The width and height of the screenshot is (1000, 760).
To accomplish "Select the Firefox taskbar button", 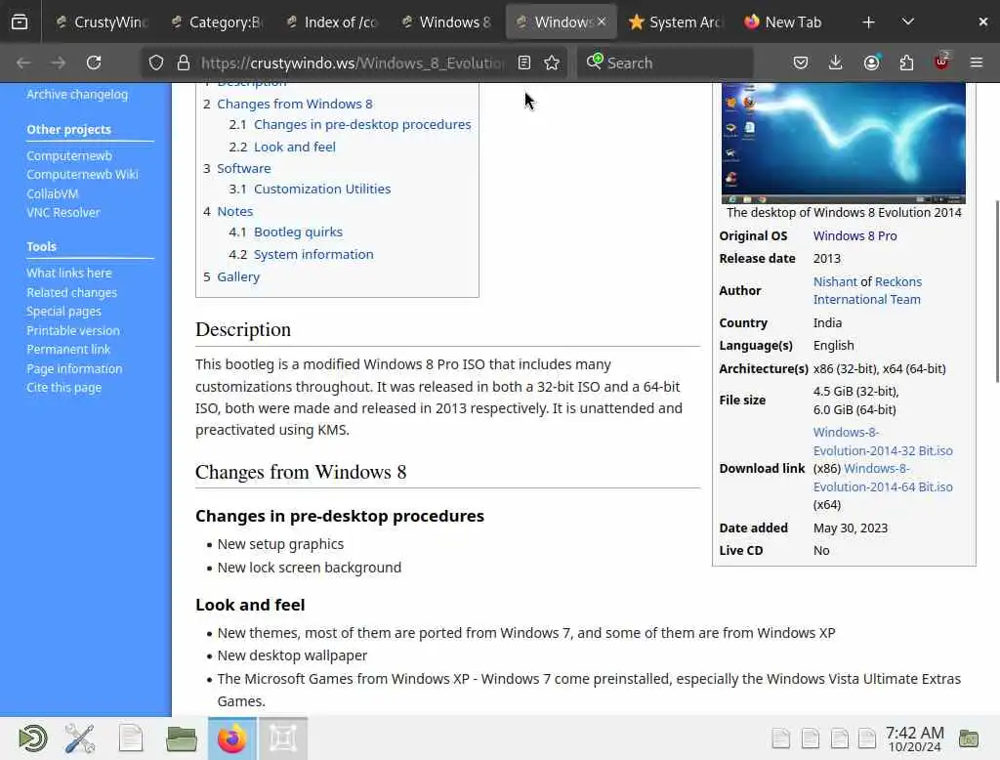I will tap(232, 739).
